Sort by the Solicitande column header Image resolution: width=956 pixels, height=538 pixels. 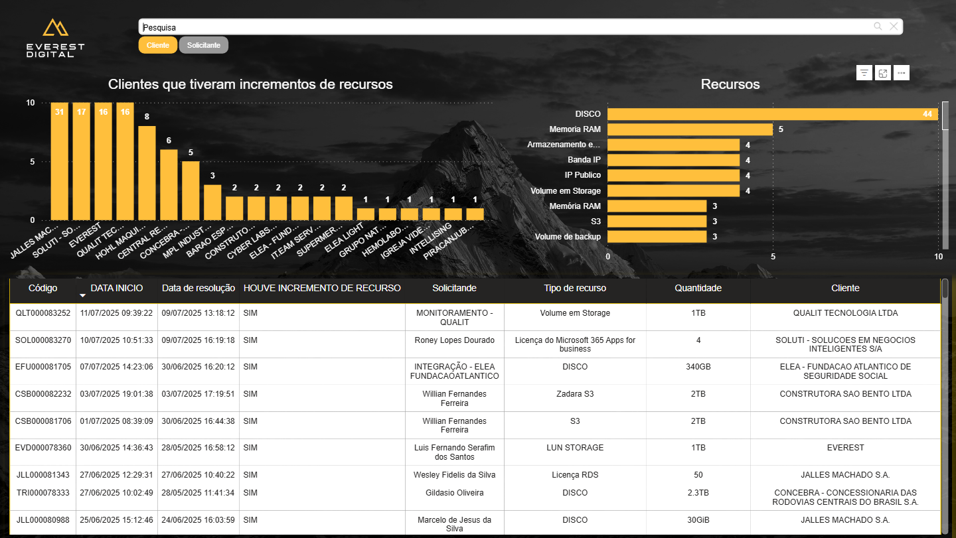coord(454,288)
